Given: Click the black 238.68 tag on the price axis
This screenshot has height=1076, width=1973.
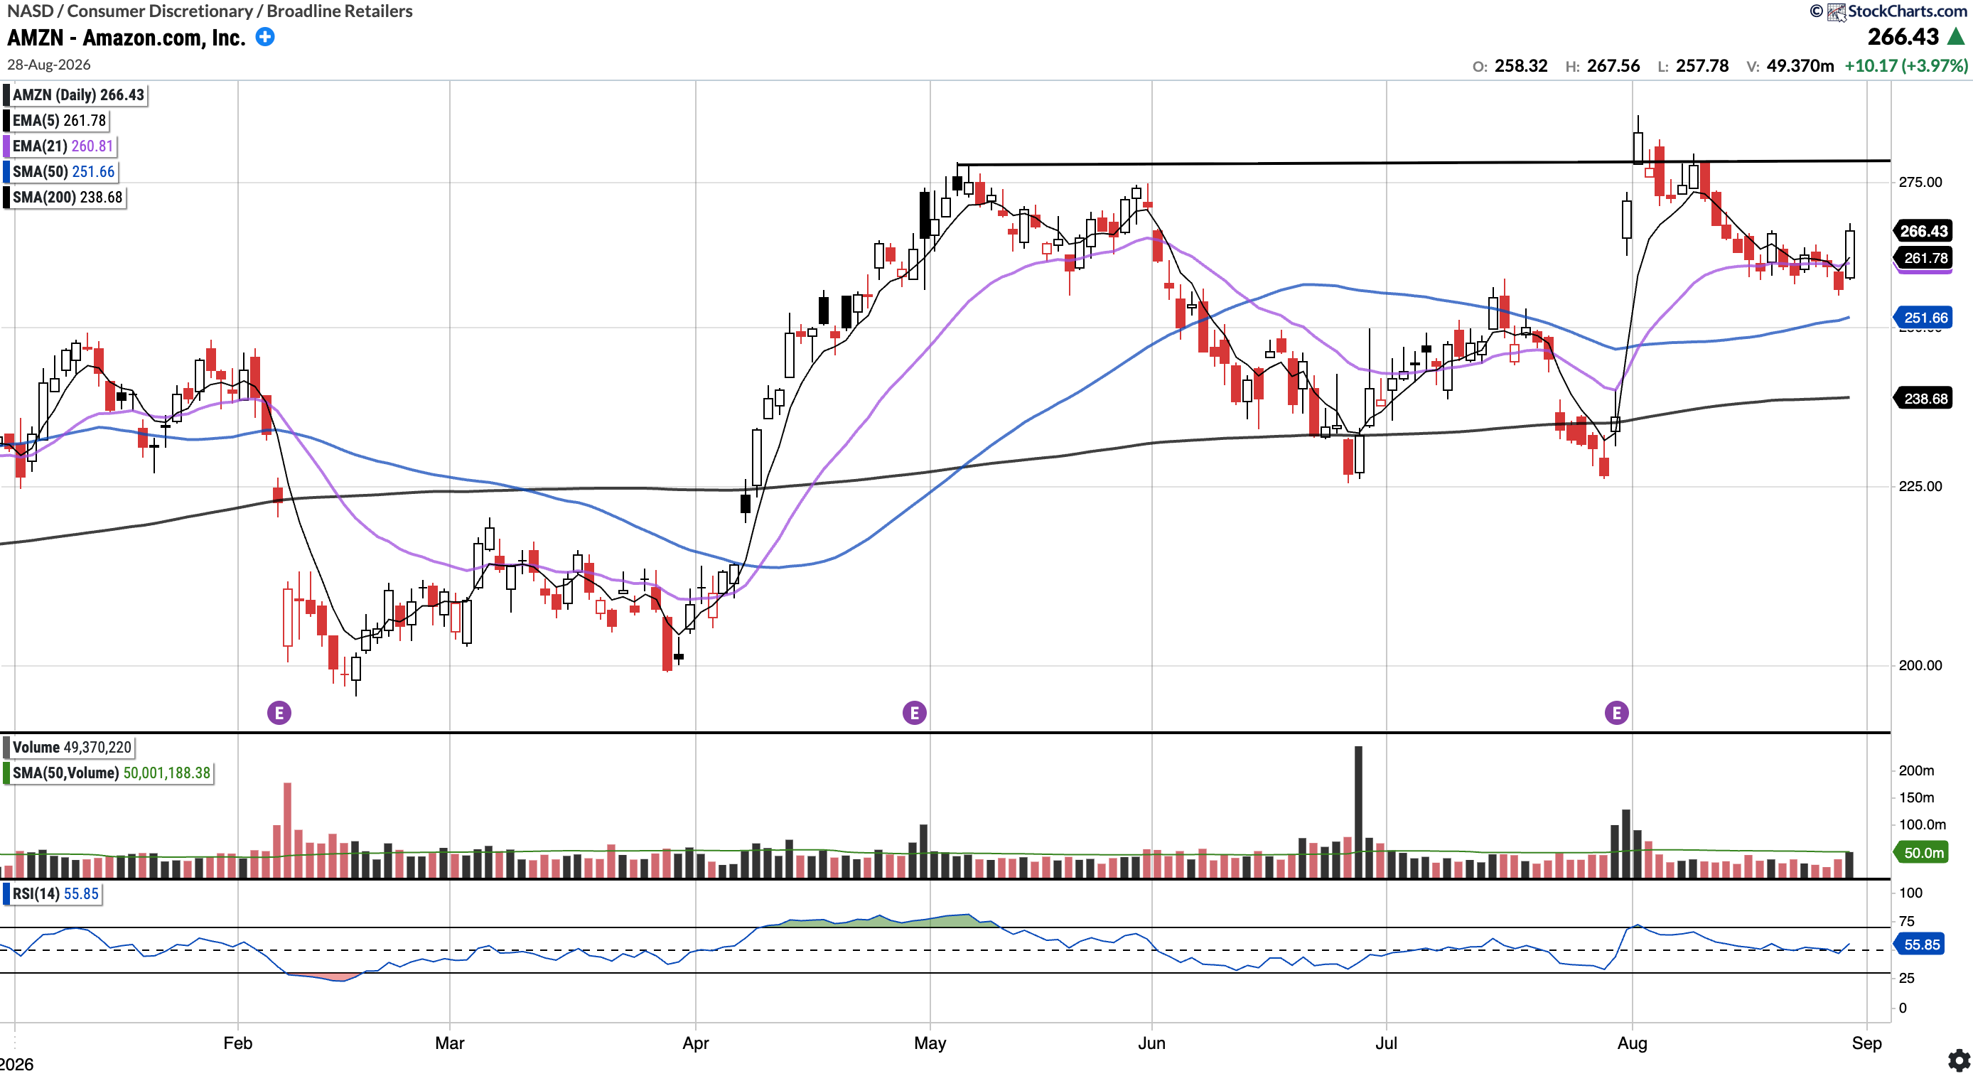Looking at the screenshot, I should (x=1923, y=399).
